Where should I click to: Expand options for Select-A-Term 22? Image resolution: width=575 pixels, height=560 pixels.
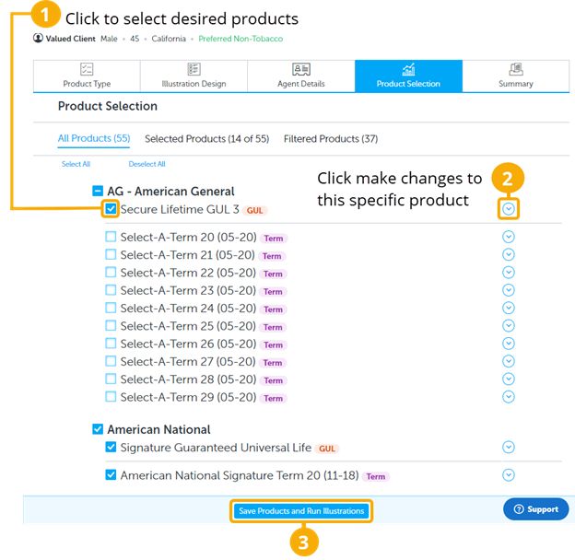[x=509, y=273]
